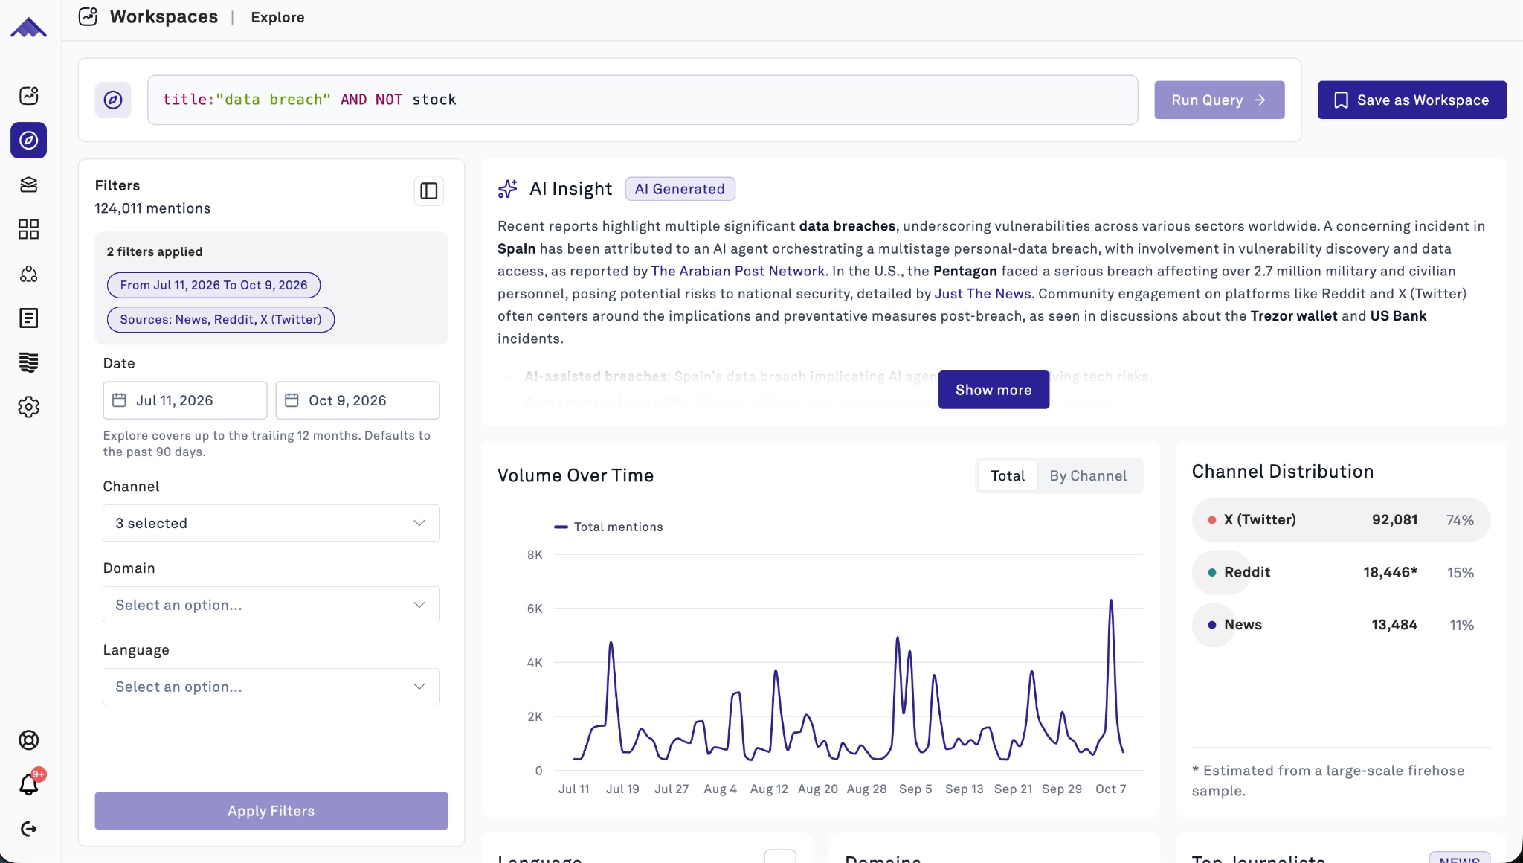Open the Domain select dropdown
The width and height of the screenshot is (1523, 863).
point(271,605)
